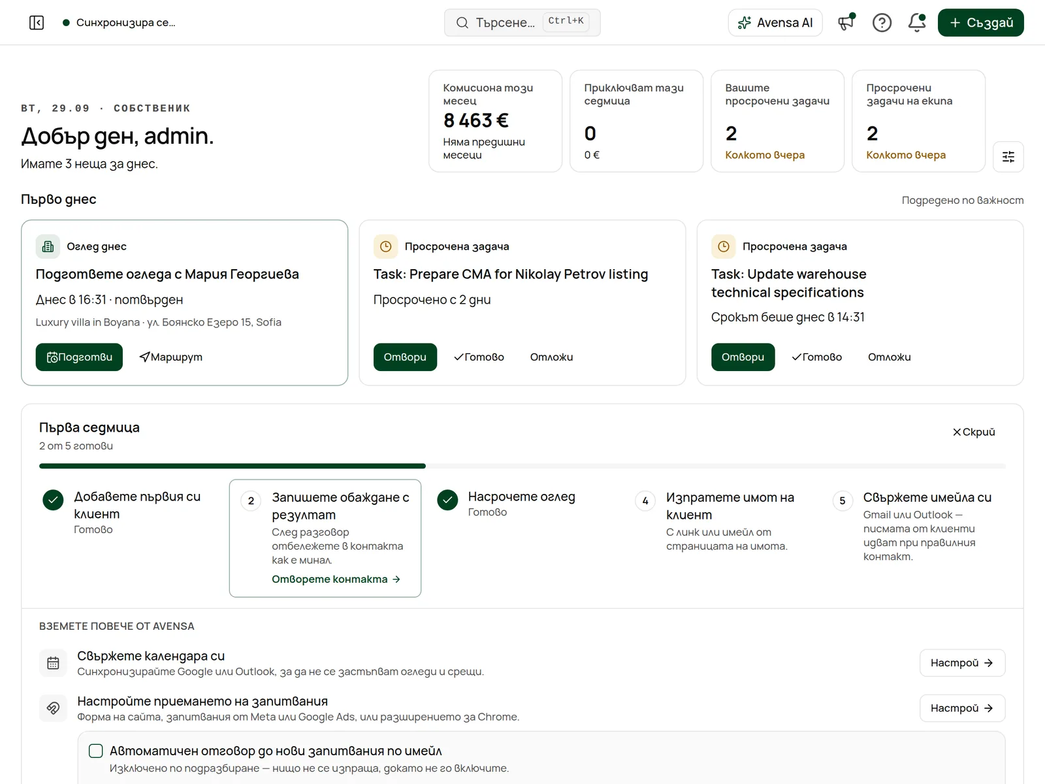
Task: Click Настрой for приемането на запитвания
Action: pos(962,708)
